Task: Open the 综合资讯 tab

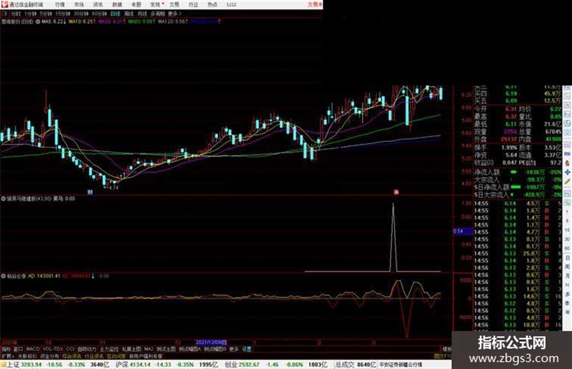Action: pos(72,356)
